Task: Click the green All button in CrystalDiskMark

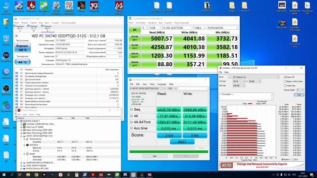Action: point(134,30)
